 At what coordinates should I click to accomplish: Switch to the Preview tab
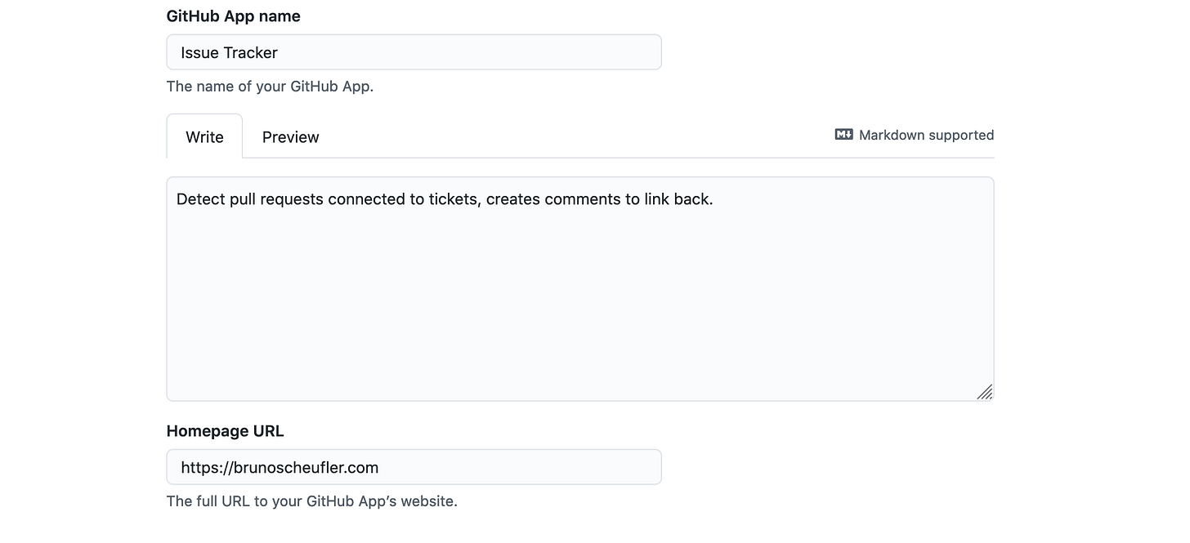(x=290, y=136)
